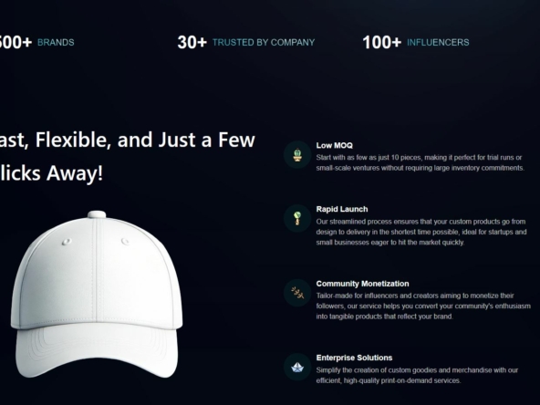Click the Low MOQ plant icon
Viewport: 540px width, 405px height.
pyautogui.click(x=297, y=155)
